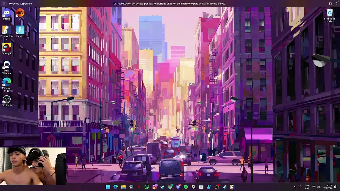This screenshot has height=191, width=340.
Task: Select the Iriun Webcam desktop icon
Action: (7, 68)
